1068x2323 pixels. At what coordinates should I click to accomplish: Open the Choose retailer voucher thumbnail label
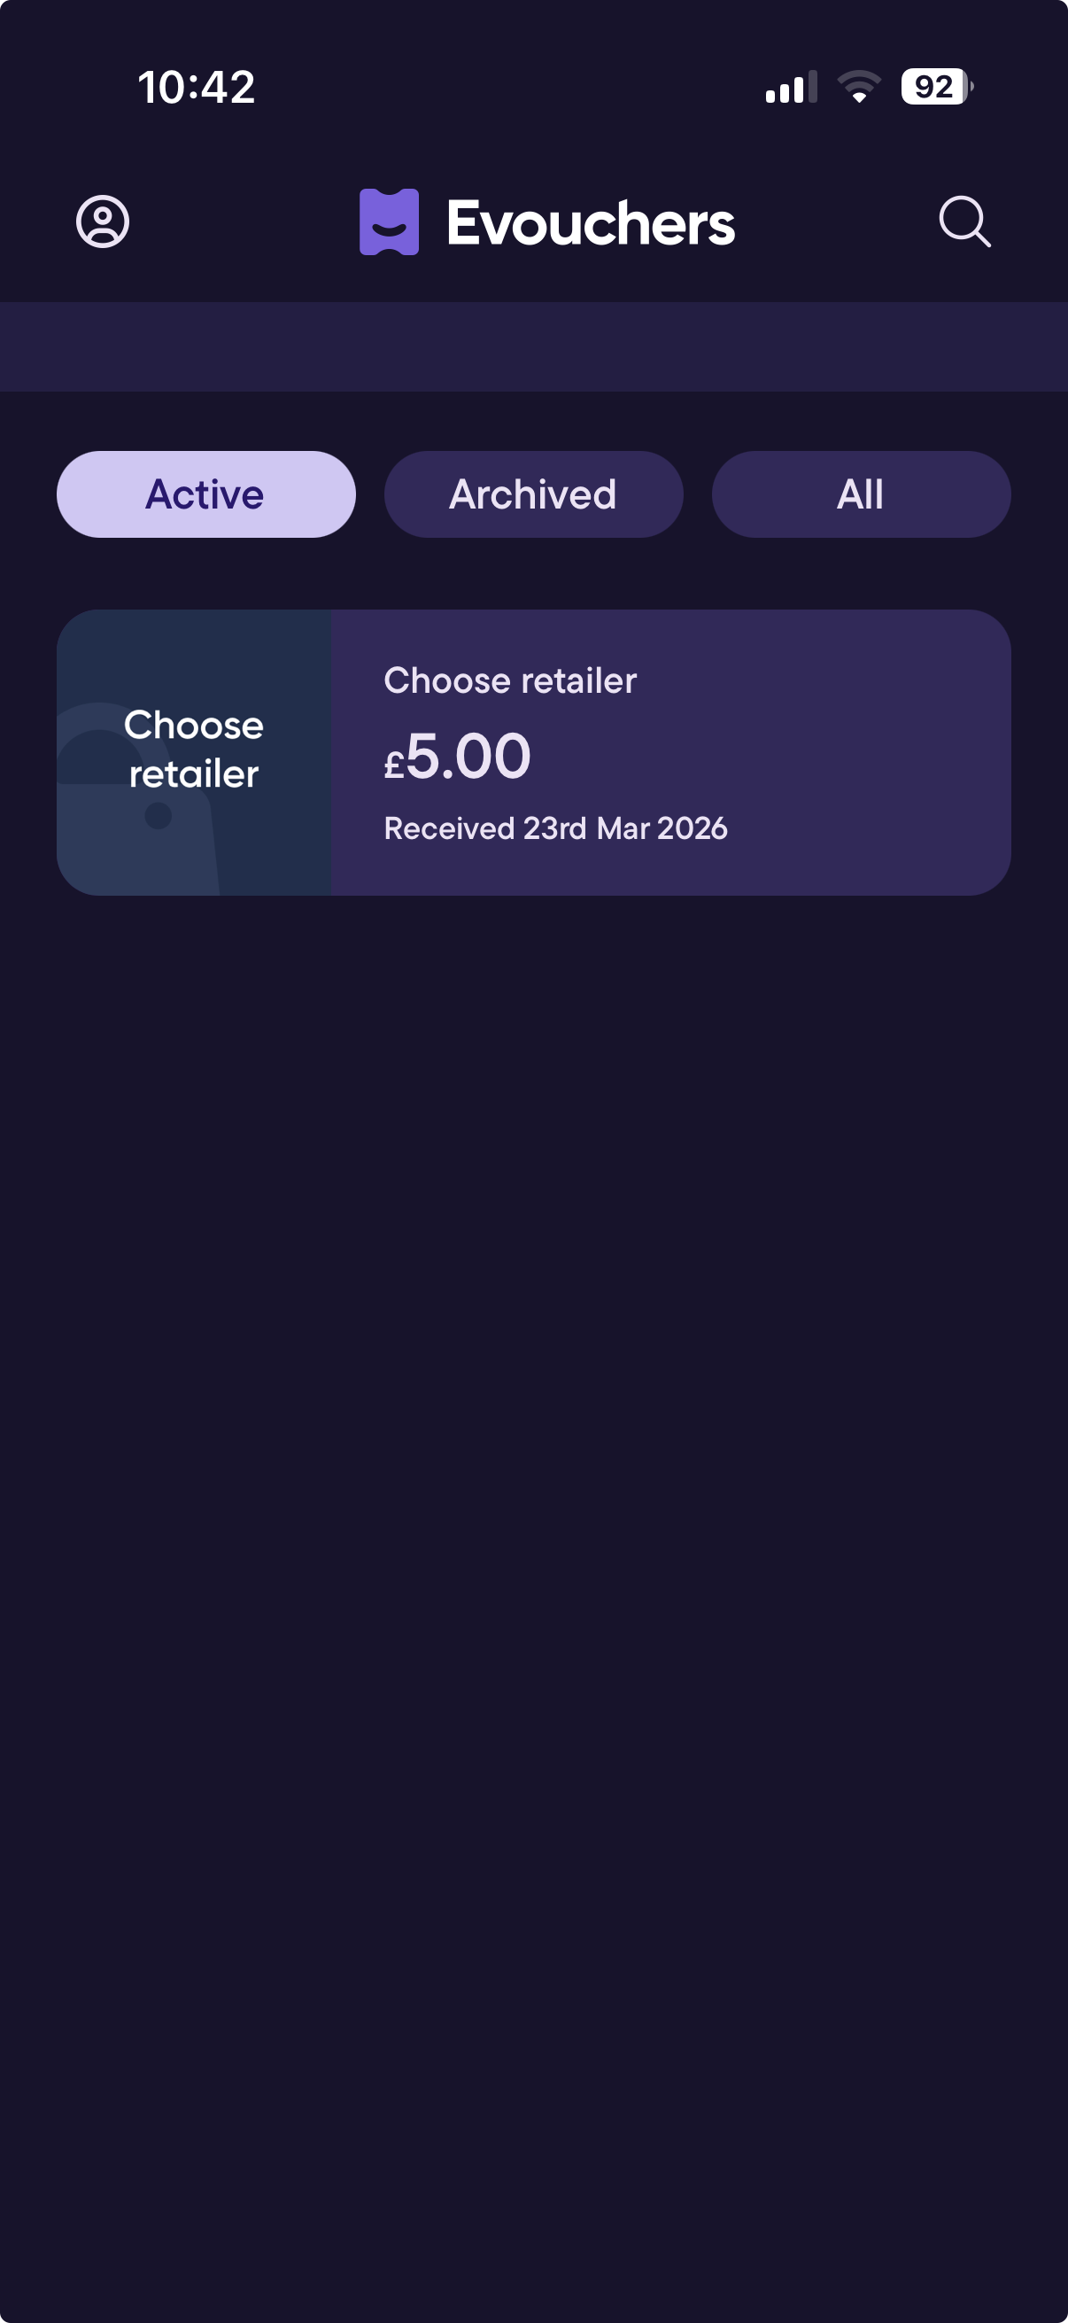coord(194,750)
